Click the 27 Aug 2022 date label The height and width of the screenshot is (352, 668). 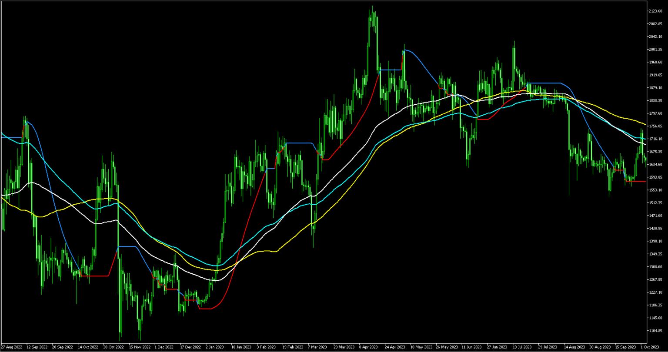coord(11,347)
